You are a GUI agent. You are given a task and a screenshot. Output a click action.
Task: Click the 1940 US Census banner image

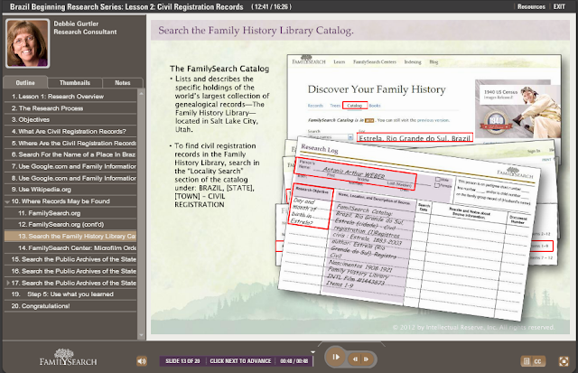click(x=517, y=107)
